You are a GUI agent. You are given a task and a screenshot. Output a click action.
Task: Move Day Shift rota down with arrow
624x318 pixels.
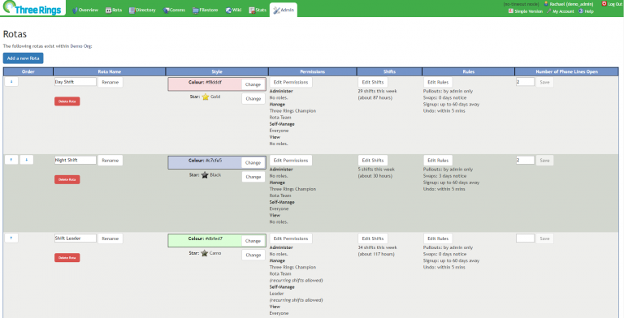[x=11, y=81]
